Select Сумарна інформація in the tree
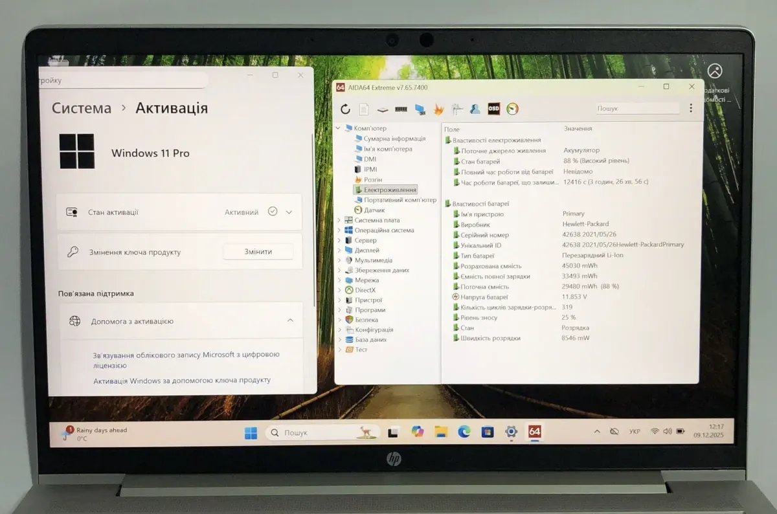The image size is (777, 514). 394,139
